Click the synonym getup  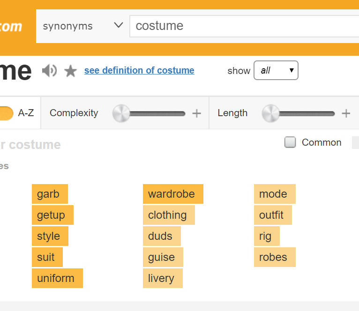tap(52, 215)
